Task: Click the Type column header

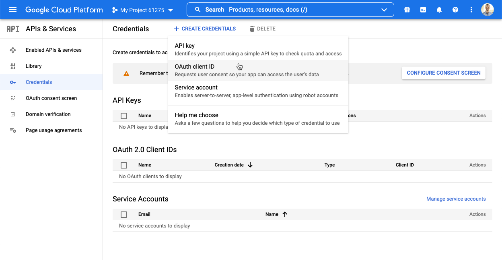Action: [330, 165]
